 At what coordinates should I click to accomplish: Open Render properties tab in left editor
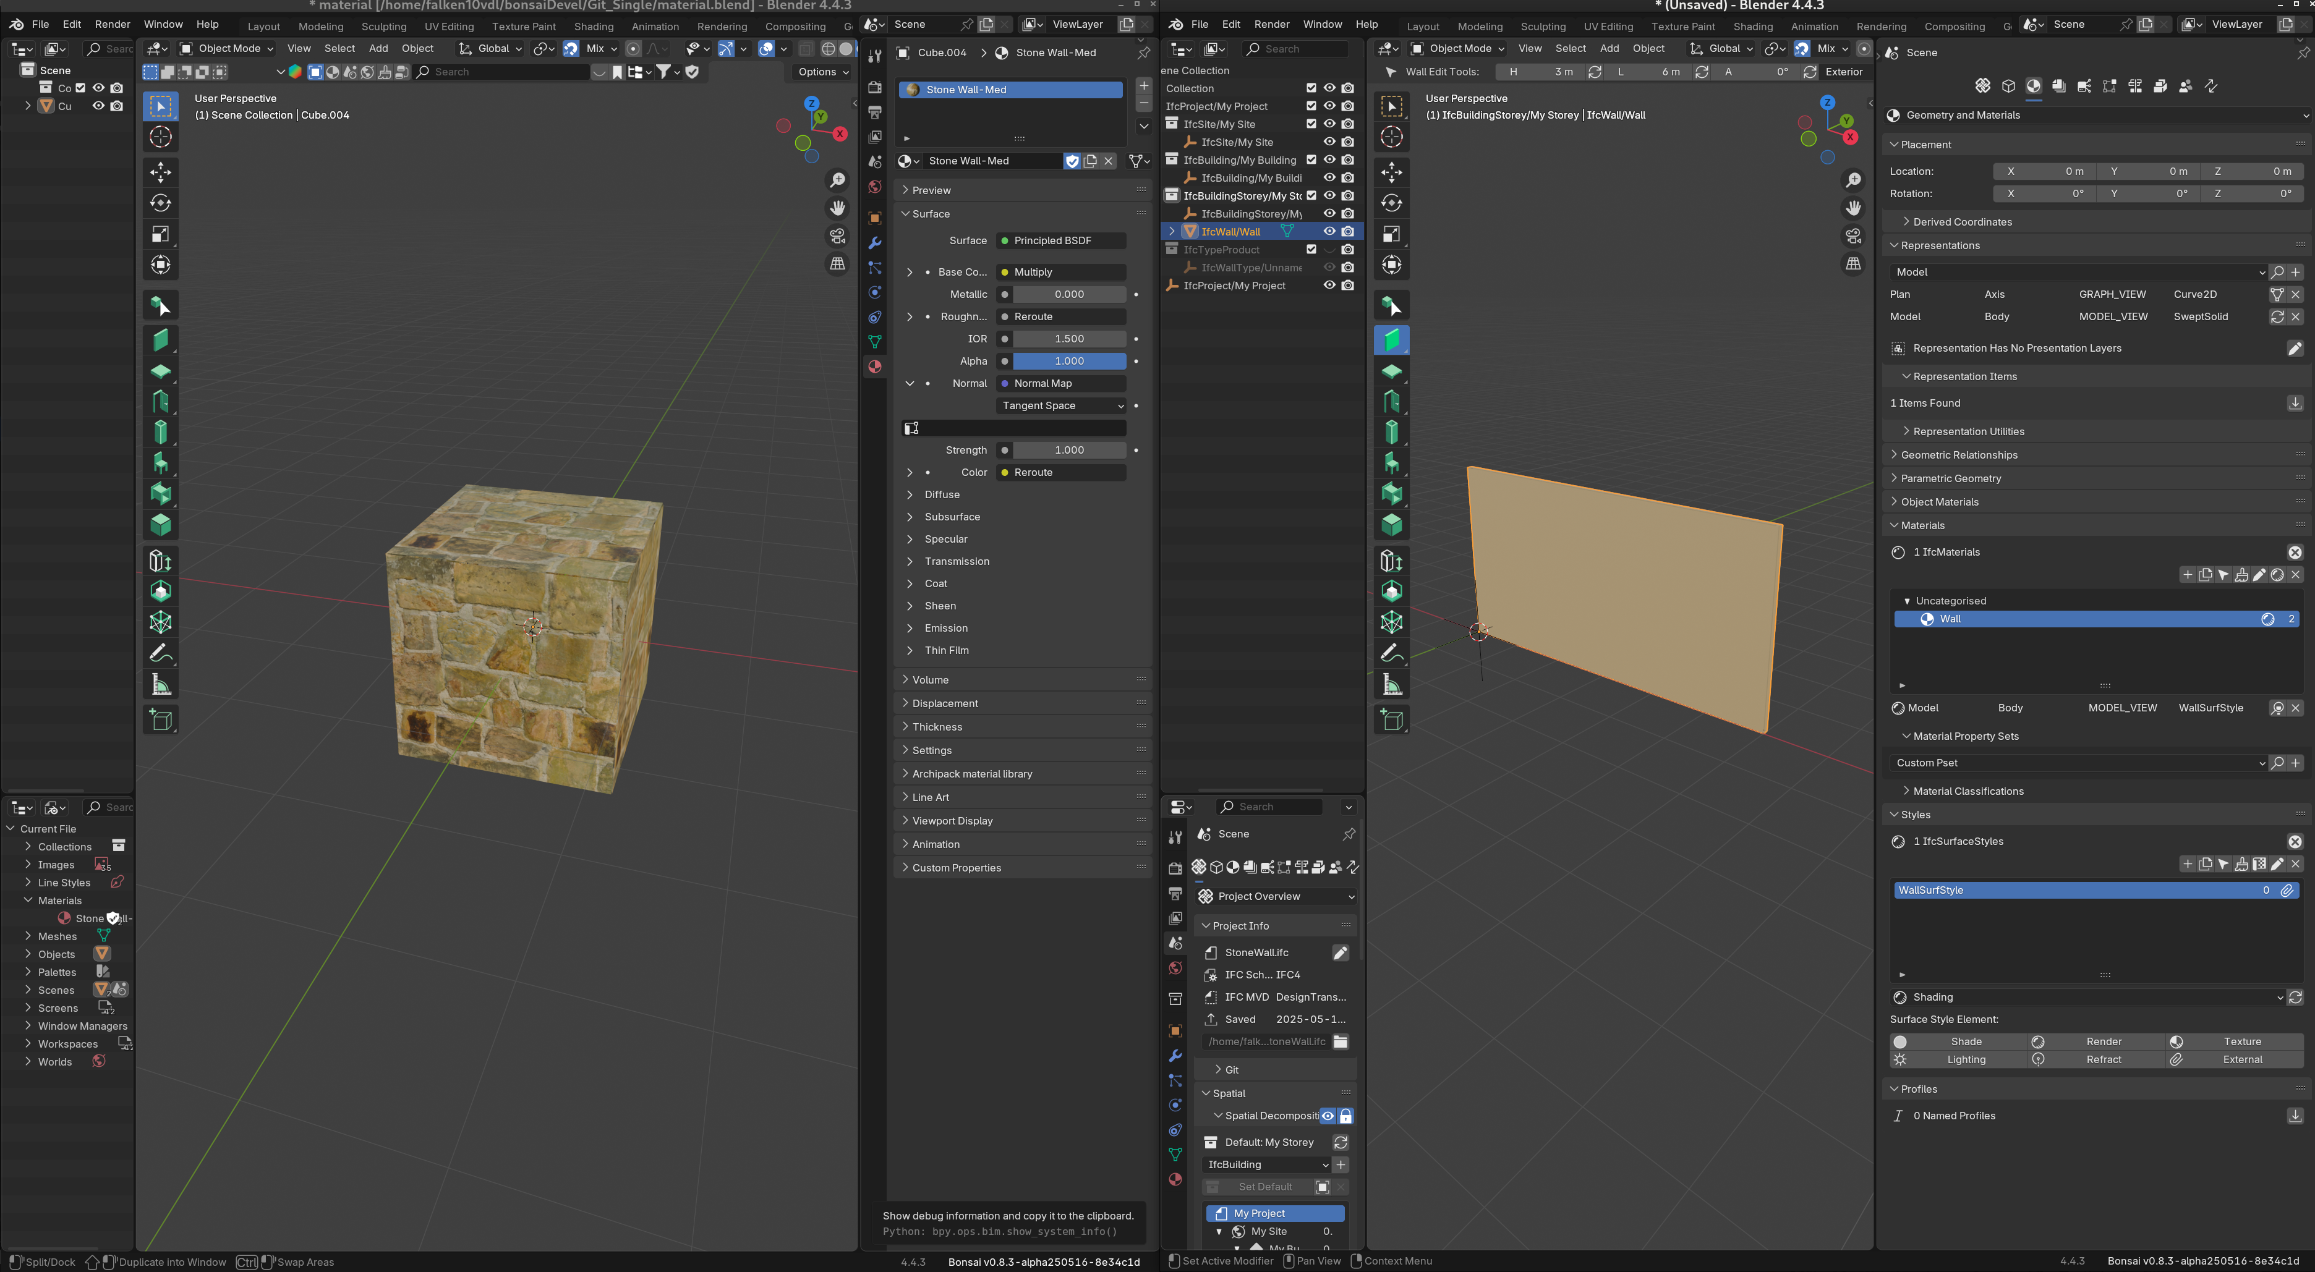coord(874,87)
